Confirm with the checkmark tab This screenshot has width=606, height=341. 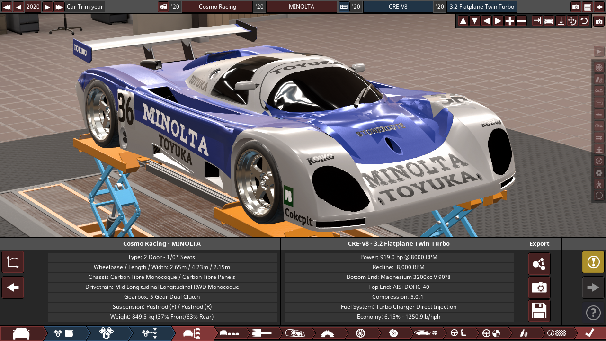click(x=589, y=333)
